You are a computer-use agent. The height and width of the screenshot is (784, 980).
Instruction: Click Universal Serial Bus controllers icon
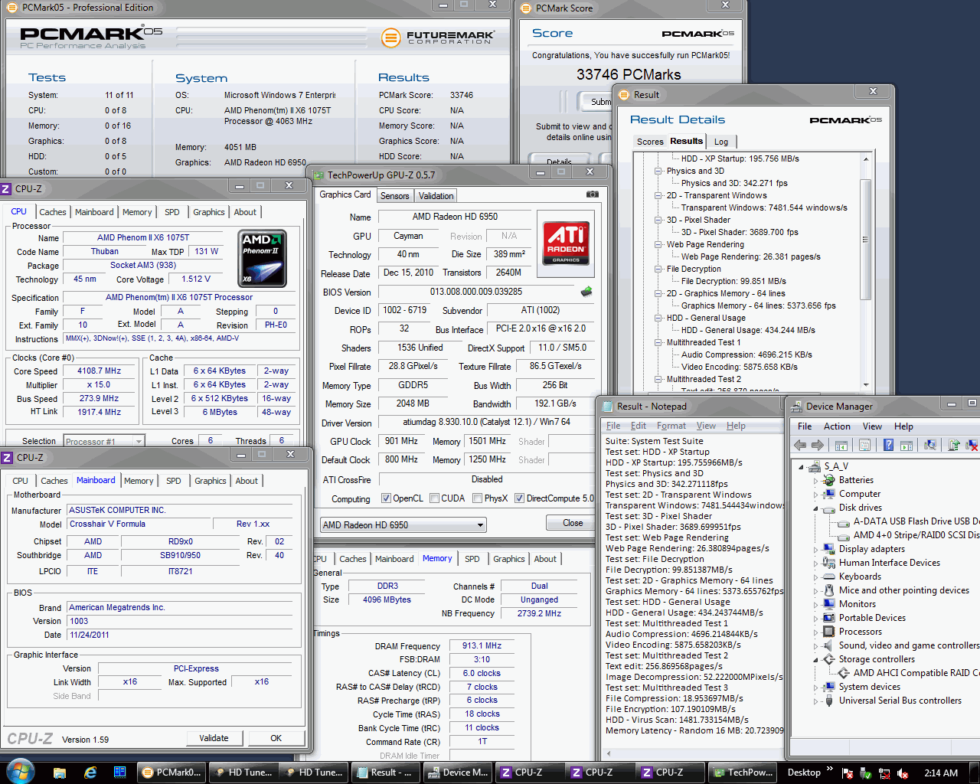(828, 701)
